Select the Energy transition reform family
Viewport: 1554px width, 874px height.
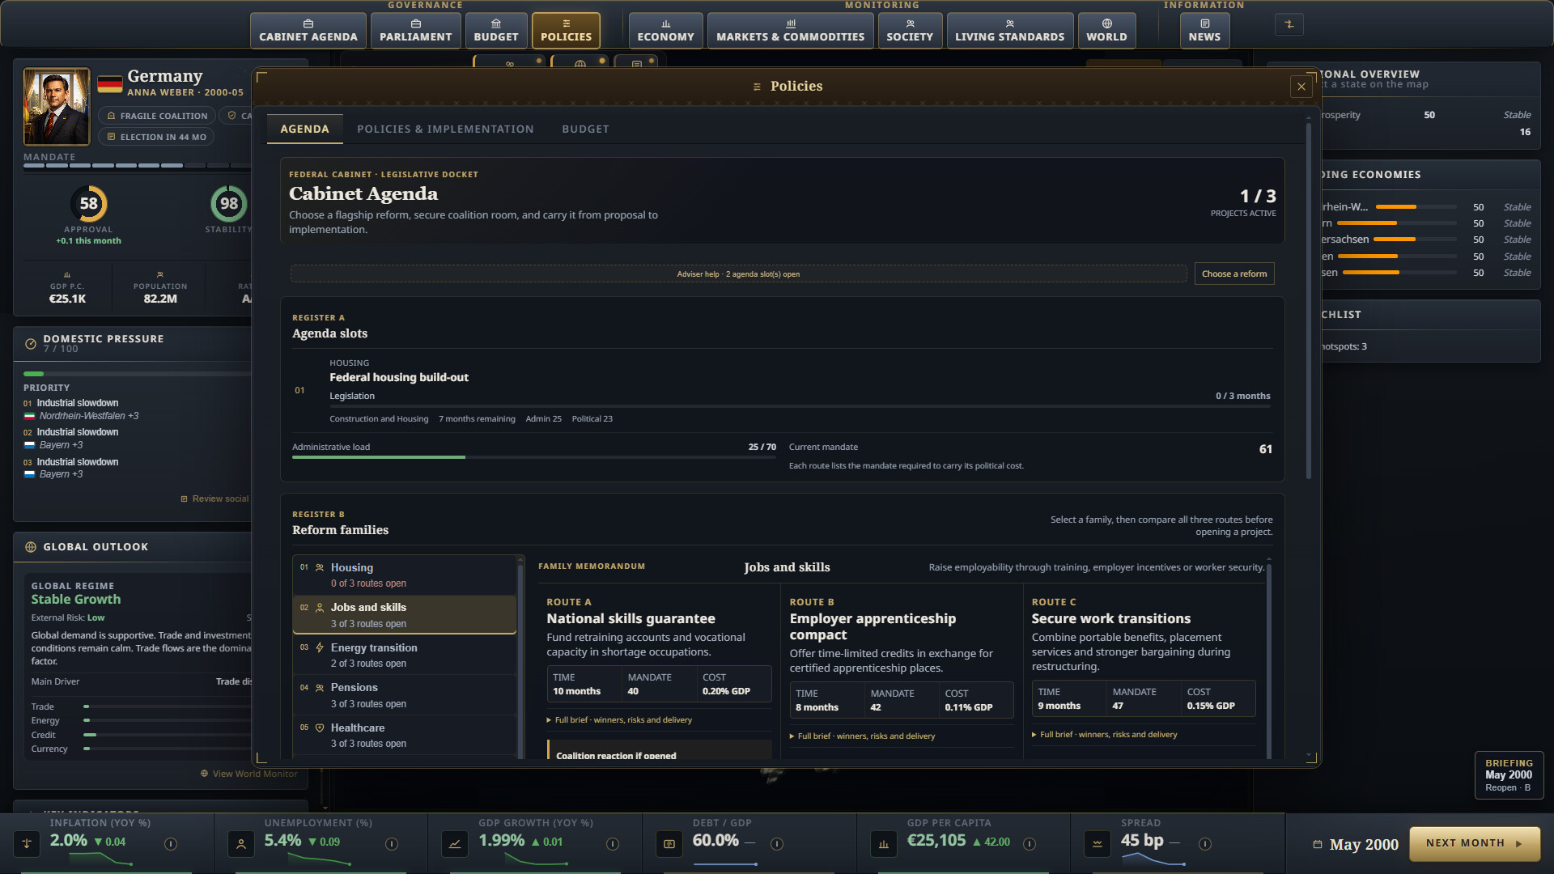[404, 655]
